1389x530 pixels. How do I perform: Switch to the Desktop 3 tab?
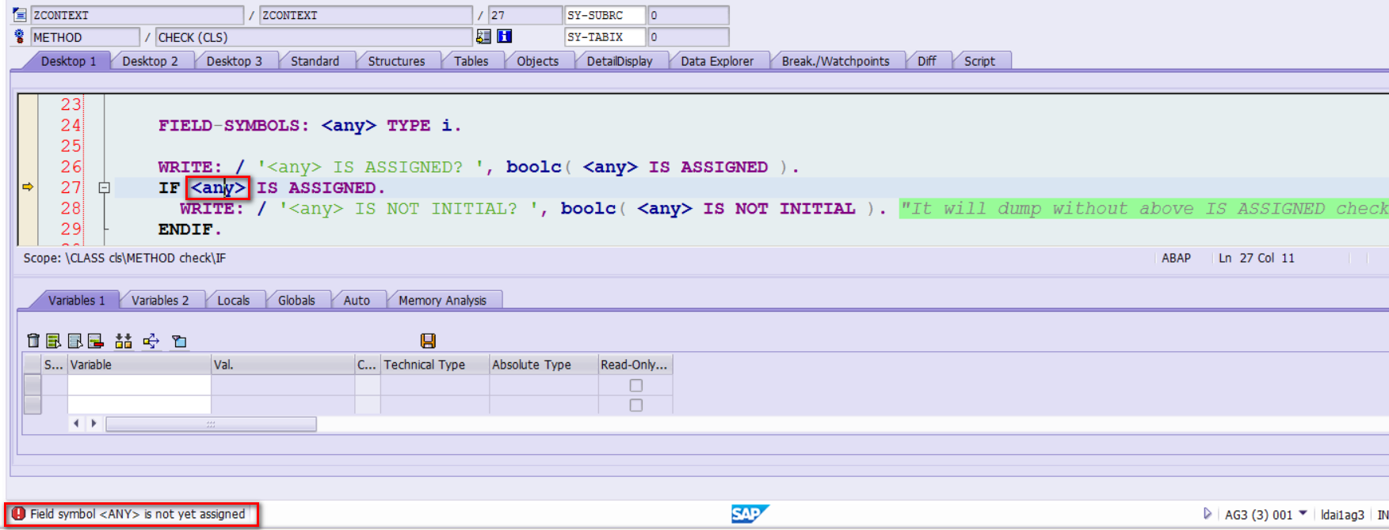point(234,61)
